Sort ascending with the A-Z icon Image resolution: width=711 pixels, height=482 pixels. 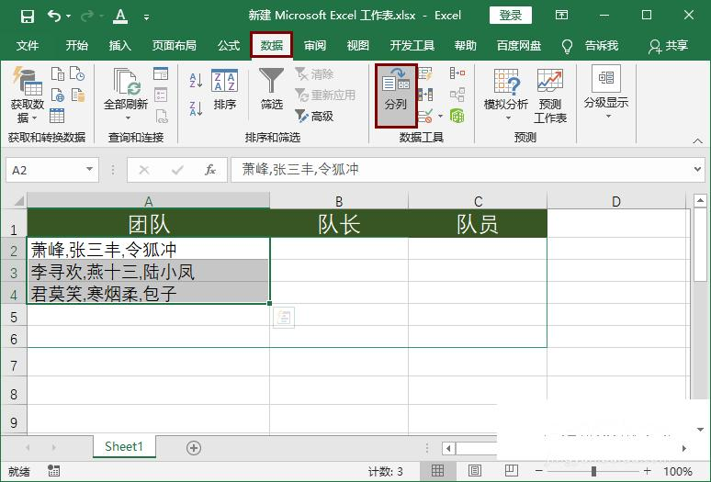point(196,80)
